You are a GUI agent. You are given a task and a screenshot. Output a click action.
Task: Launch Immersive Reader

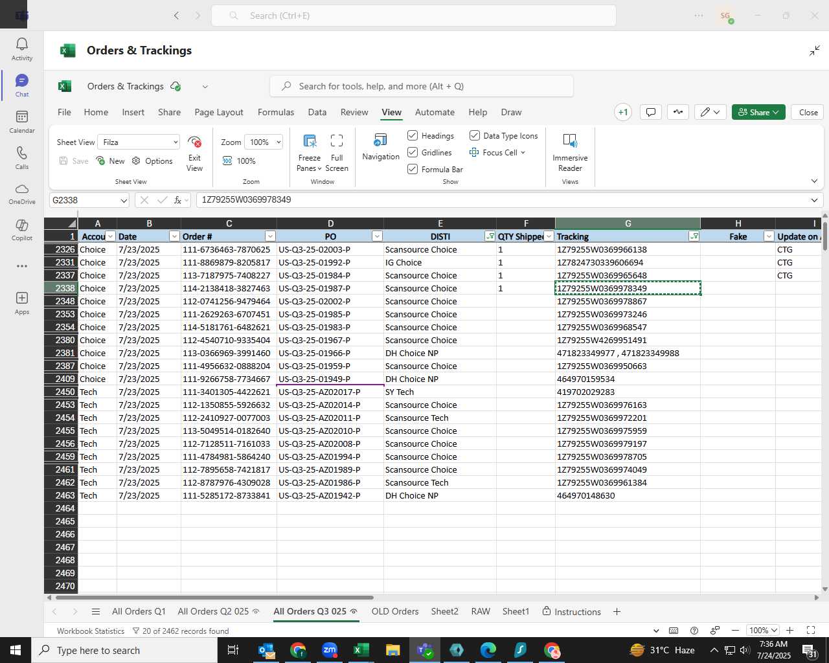click(570, 153)
